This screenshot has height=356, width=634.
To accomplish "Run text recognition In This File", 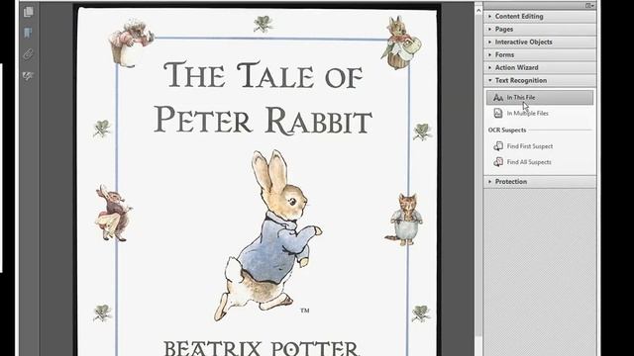I will (x=540, y=98).
